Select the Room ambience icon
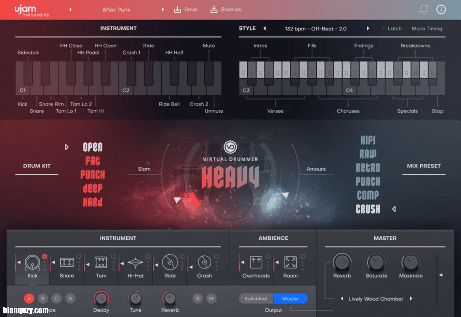461x317 pixels. [291, 262]
